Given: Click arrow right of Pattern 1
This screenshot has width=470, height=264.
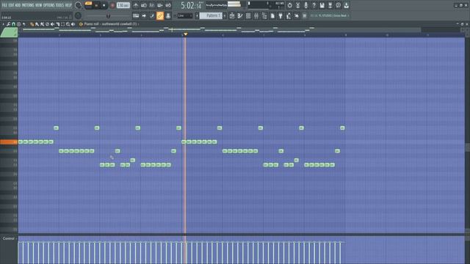Looking at the screenshot, I should pyautogui.click(x=225, y=15).
